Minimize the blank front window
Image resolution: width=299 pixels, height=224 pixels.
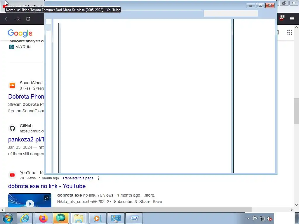click(x=251, y=6)
